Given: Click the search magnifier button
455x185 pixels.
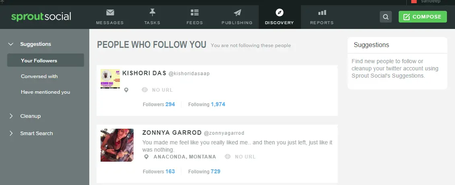Looking at the screenshot, I should coord(386,17).
